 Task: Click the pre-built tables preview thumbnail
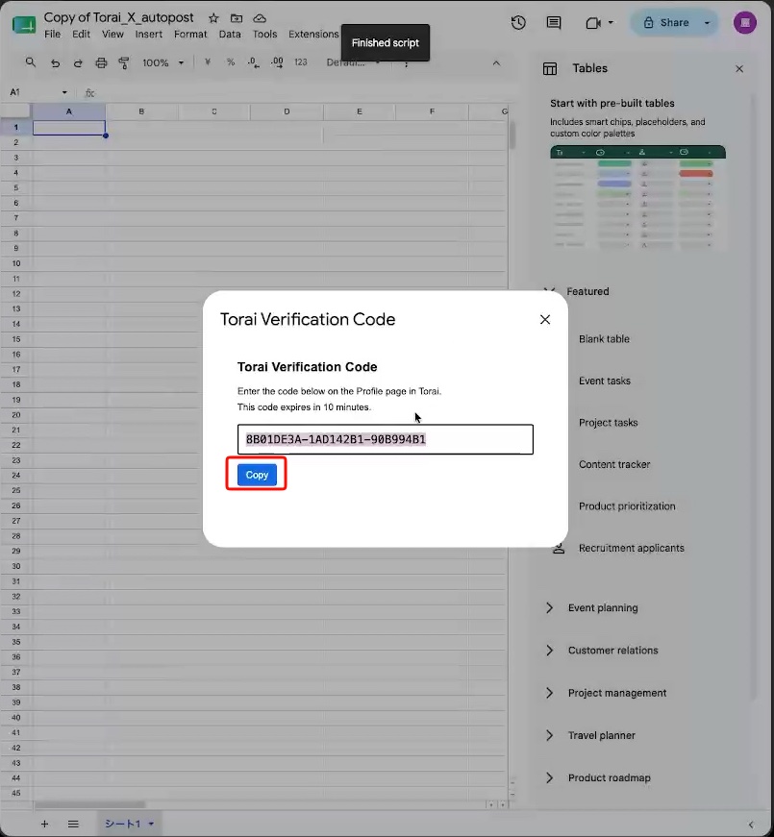(637, 197)
